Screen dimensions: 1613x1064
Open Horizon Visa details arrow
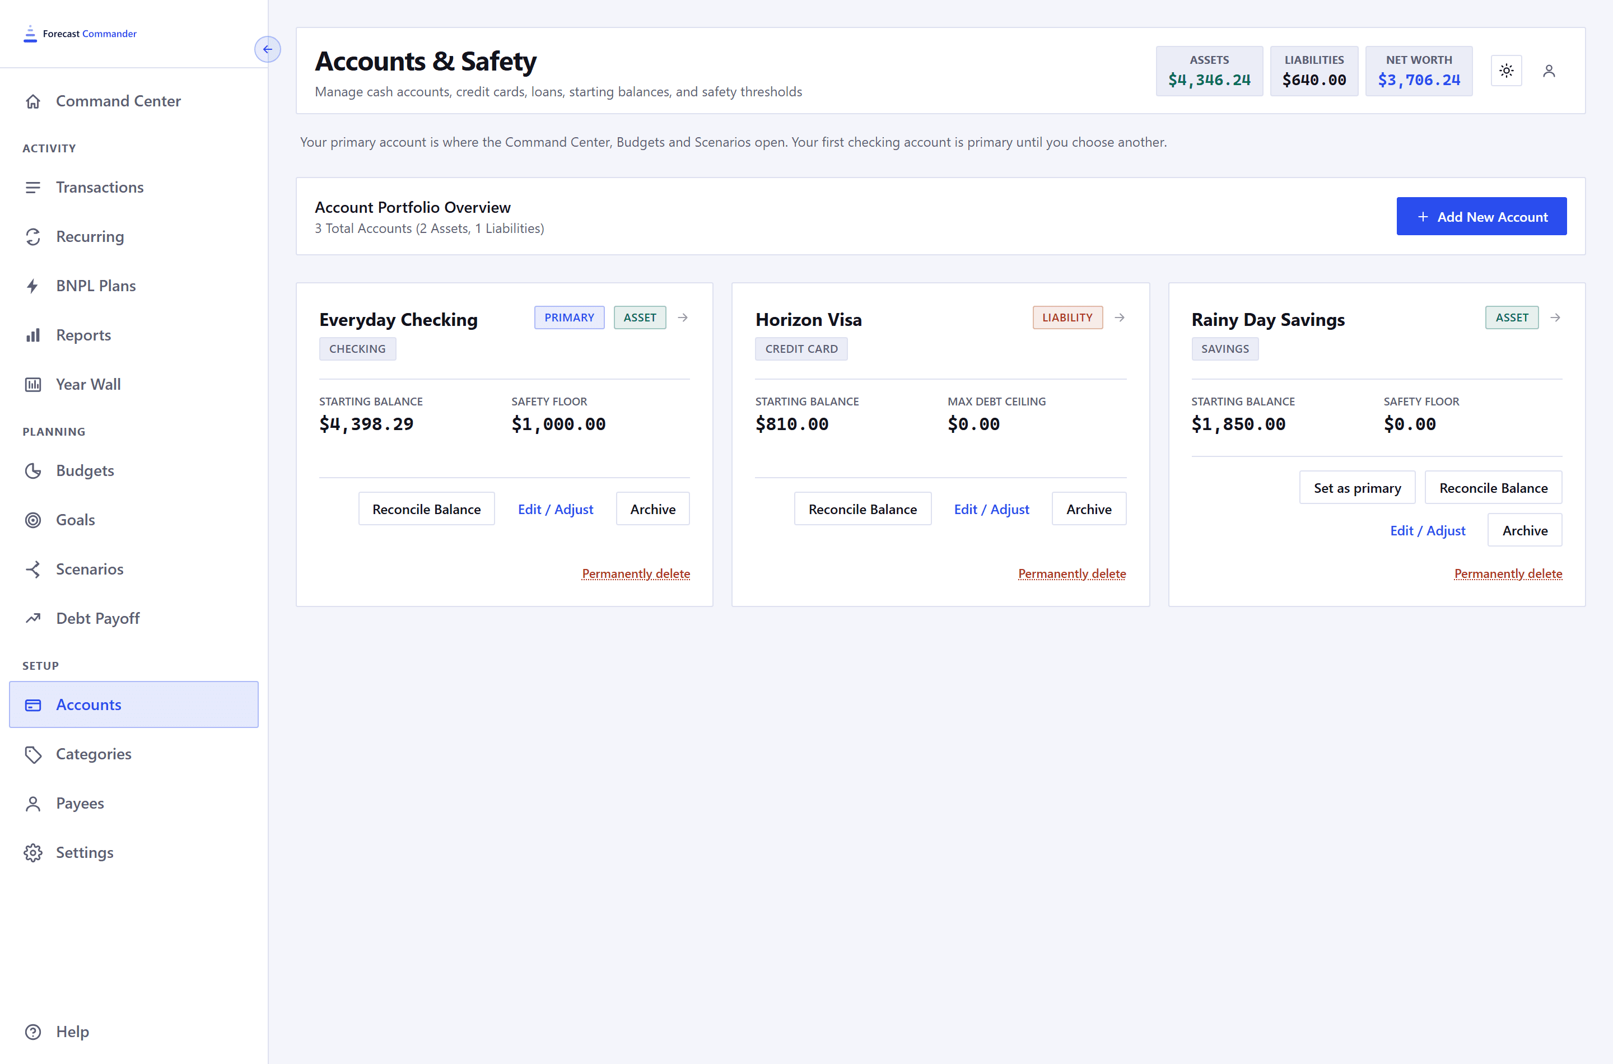(x=1120, y=318)
